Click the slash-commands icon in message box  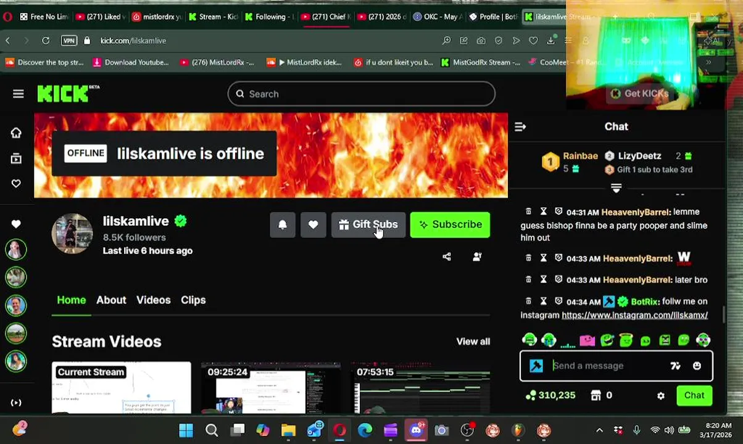(675, 366)
